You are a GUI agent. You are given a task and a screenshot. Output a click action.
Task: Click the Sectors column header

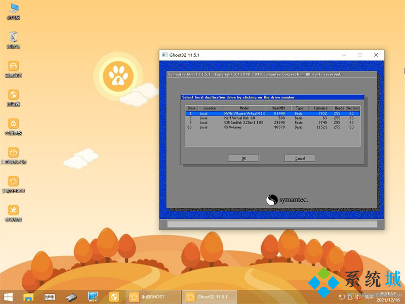[x=352, y=108]
